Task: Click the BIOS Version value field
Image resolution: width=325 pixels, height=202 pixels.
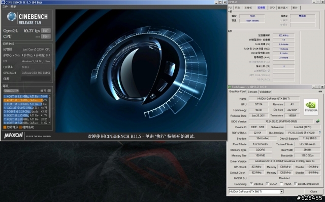Action: tap(281, 121)
